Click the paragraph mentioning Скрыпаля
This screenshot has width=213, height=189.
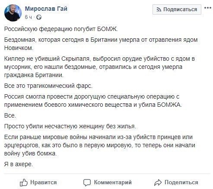pos(99,67)
